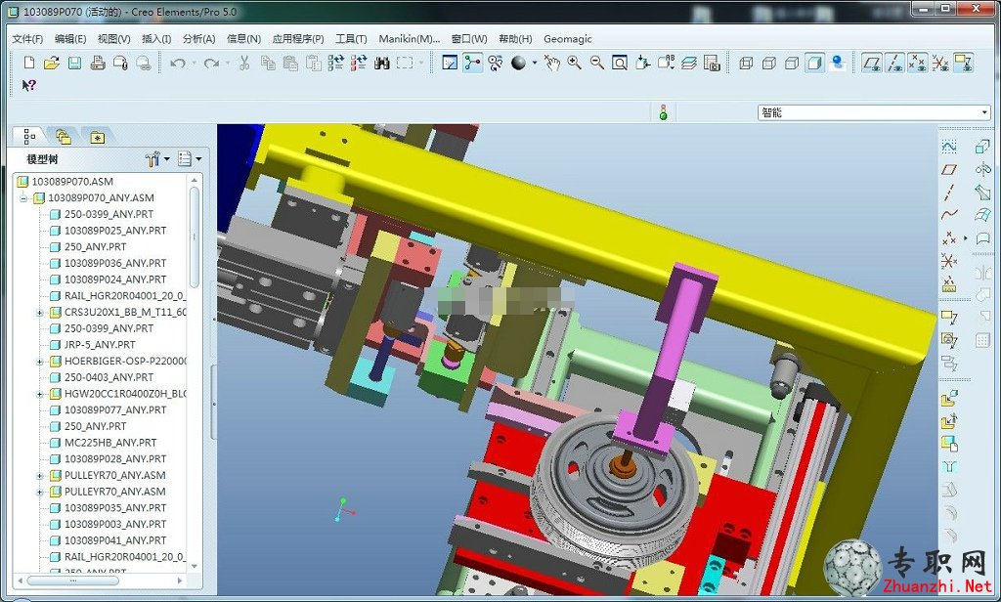
Task: Toggle shaded display mode
Action: (x=814, y=63)
